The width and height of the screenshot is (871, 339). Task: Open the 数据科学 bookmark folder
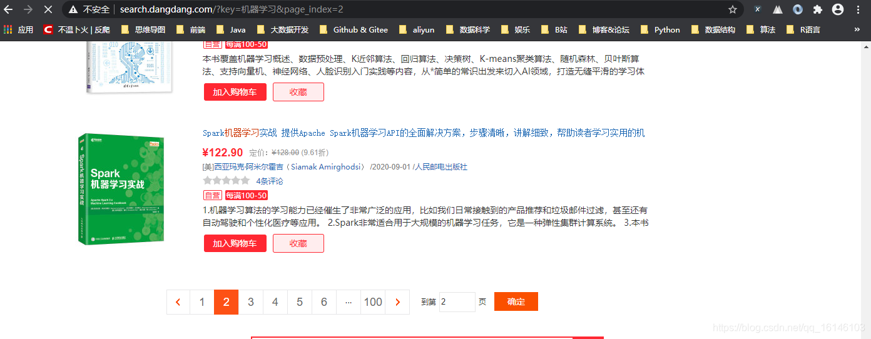click(x=467, y=29)
